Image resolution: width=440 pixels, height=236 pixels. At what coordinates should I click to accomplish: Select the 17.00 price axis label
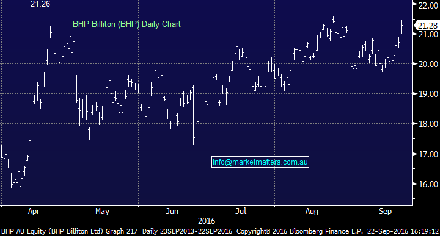(x=428, y=154)
